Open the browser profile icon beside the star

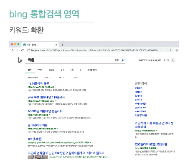pos(177,50)
